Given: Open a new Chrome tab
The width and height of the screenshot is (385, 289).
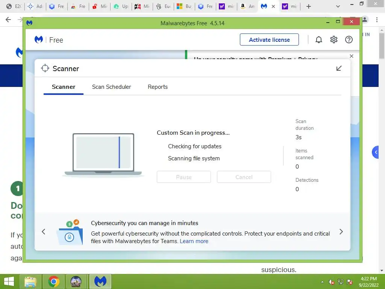Looking at the screenshot, I should [x=309, y=6].
